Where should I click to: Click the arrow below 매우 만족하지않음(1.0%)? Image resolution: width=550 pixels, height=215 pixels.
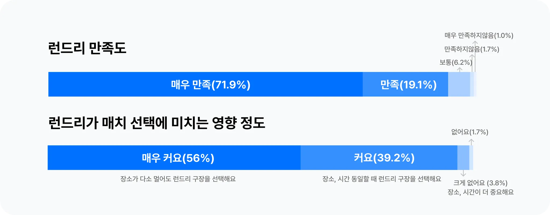click(x=475, y=56)
